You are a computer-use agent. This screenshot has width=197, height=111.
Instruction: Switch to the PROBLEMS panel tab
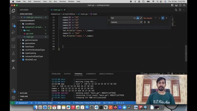(56, 74)
